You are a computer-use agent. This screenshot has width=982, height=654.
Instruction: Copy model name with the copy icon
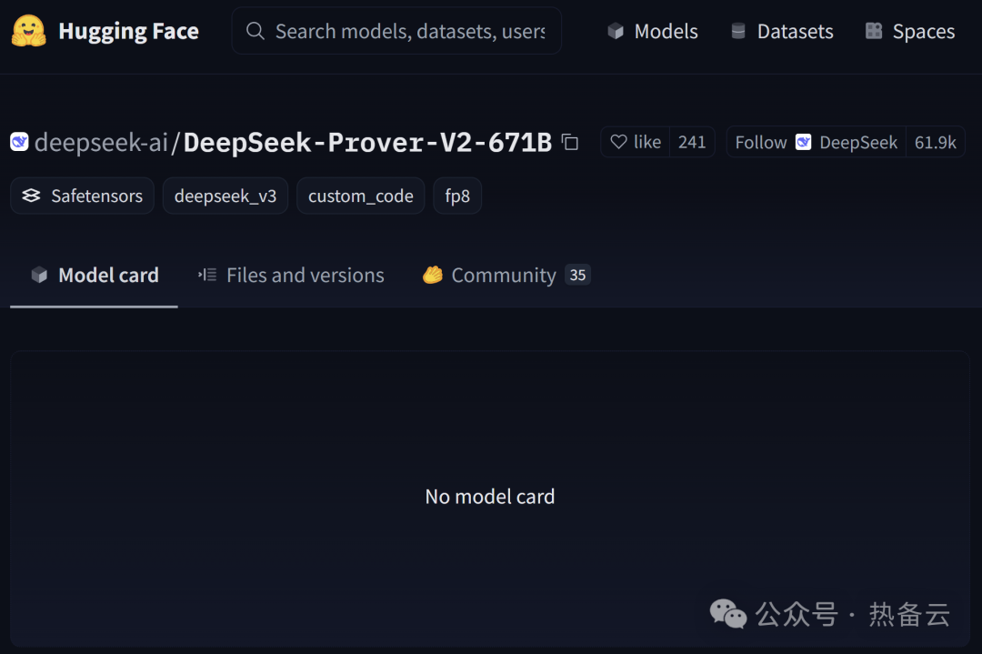point(570,142)
